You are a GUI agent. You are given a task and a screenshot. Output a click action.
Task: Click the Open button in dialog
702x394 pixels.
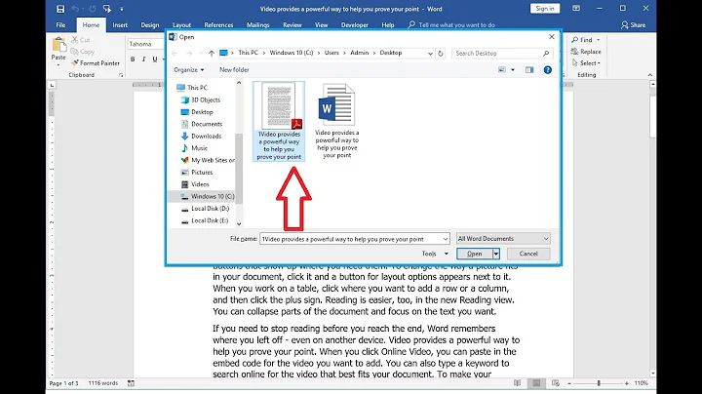click(475, 254)
